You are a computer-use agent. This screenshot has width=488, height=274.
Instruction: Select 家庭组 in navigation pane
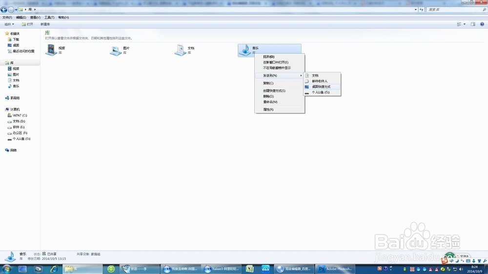[x=15, y=98]
